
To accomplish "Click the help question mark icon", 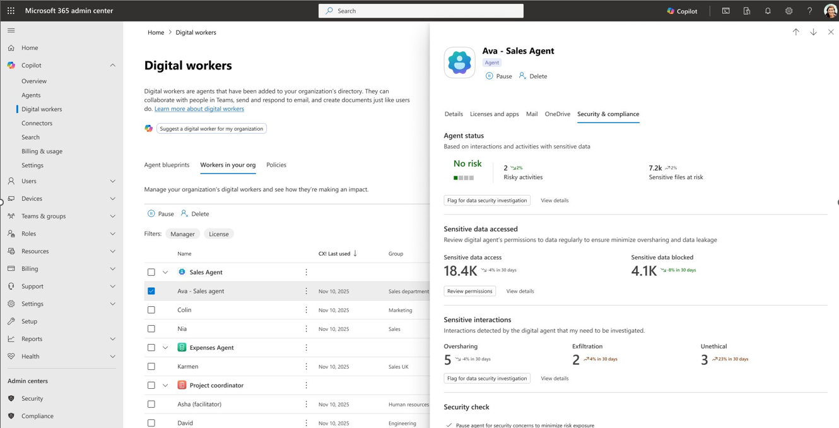I will [x=809, y=11].
